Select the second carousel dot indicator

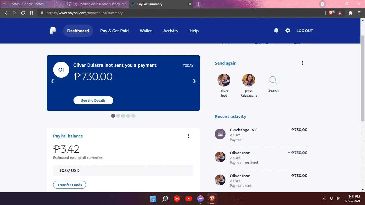pos(118,116)
